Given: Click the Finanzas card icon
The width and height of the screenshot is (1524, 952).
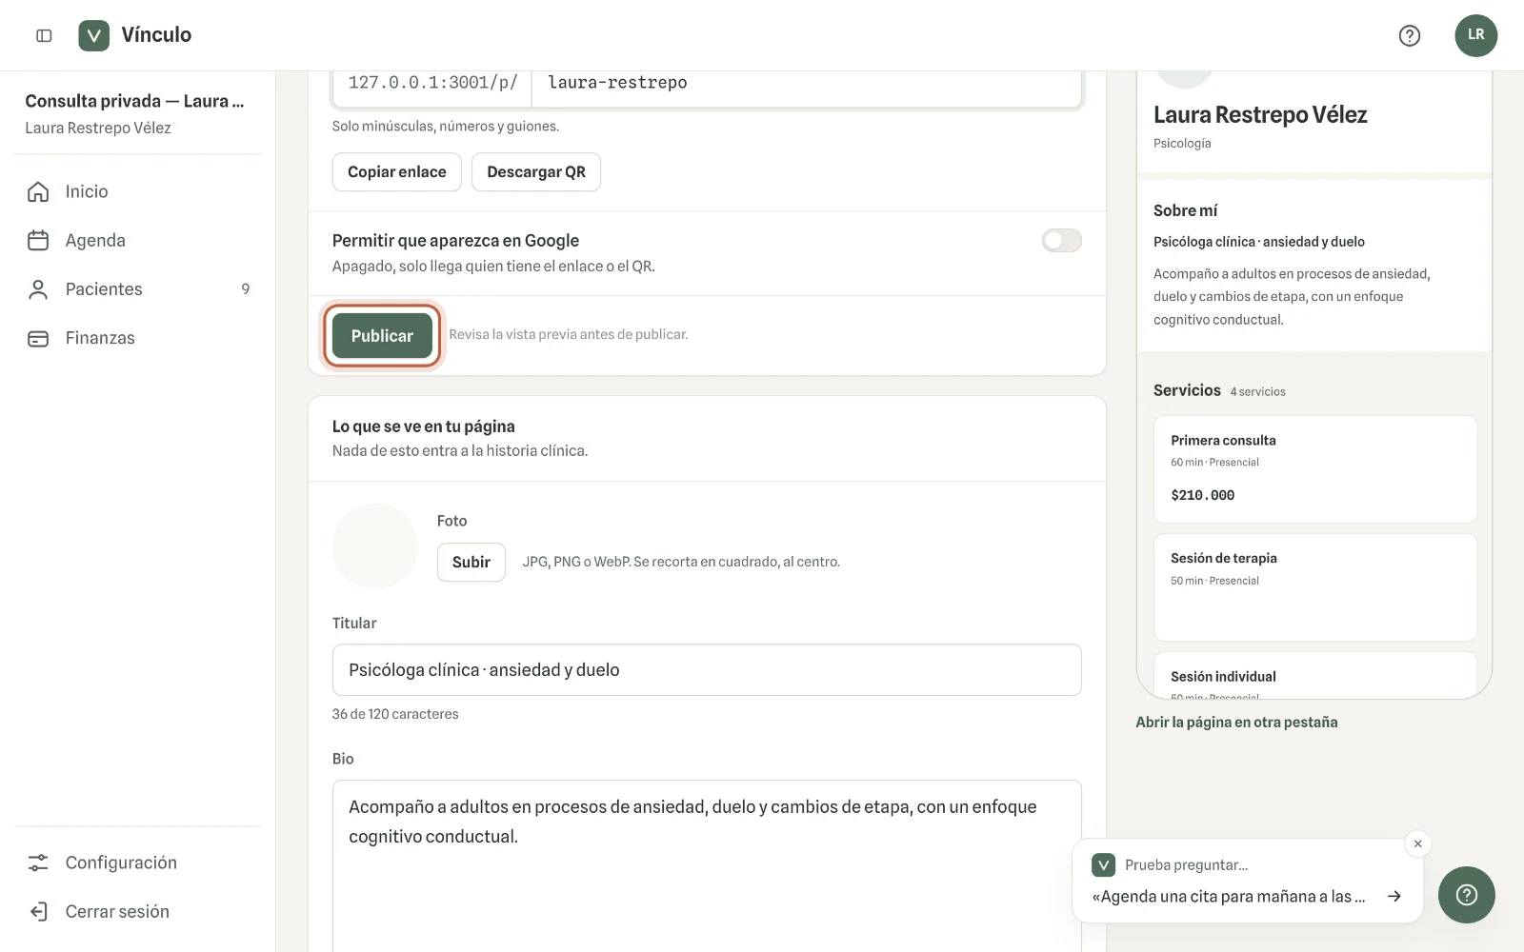Looking at the screenshot, I should (38, 338).
